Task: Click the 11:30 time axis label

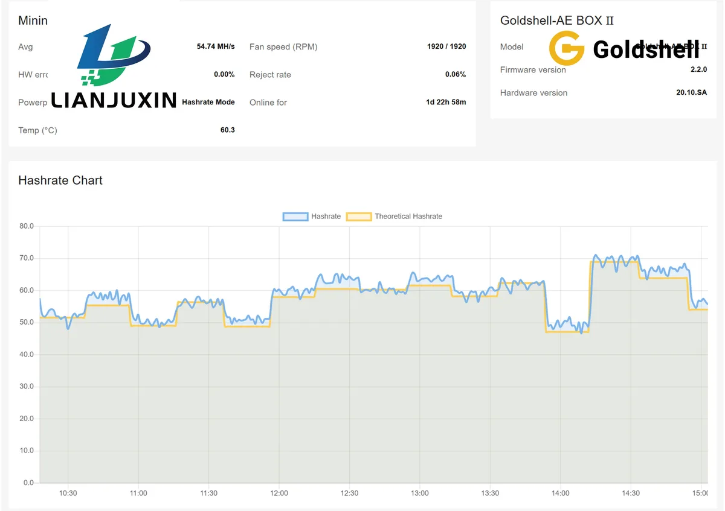Action: tap(208, 493)
